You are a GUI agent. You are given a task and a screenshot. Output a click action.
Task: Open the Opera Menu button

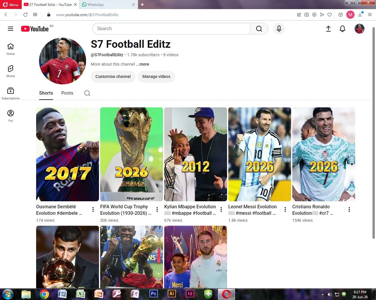[x=11, y=4]
